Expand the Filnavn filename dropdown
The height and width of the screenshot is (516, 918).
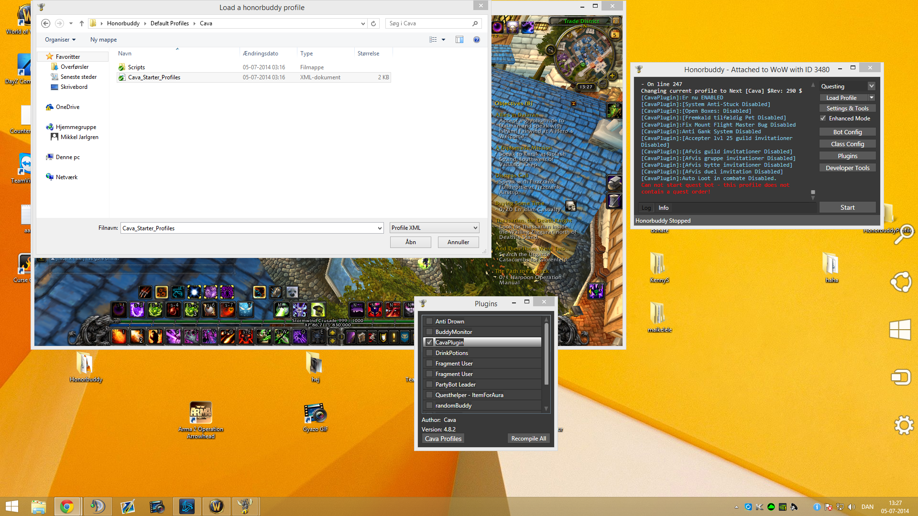[380, 228]
